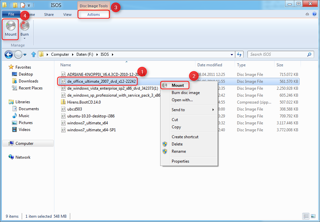Go up one folder with the Up arrow
This screenshot has width=320, height=222.
point(34,54)
